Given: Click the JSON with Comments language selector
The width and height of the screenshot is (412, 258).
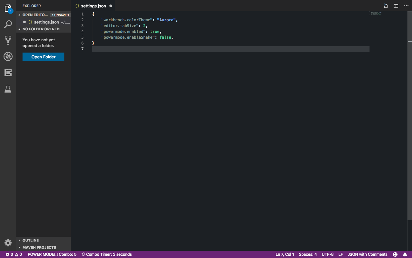Looking at the screenshot, I should 367,254.
